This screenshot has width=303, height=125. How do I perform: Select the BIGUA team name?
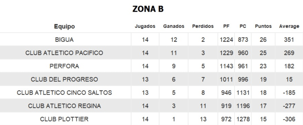coord(64,40)
